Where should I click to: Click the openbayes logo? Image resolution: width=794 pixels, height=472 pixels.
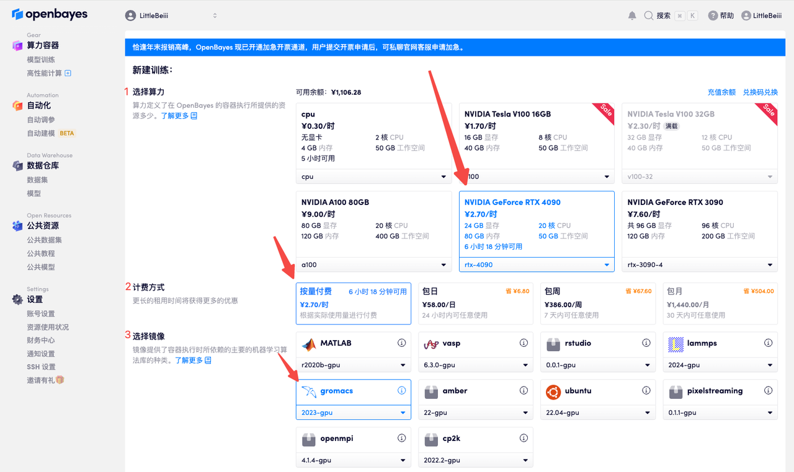coord(50,14)
